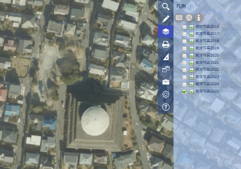Select the 航空写真2025 layer label

pyautogui.click(x=207, y=91)
